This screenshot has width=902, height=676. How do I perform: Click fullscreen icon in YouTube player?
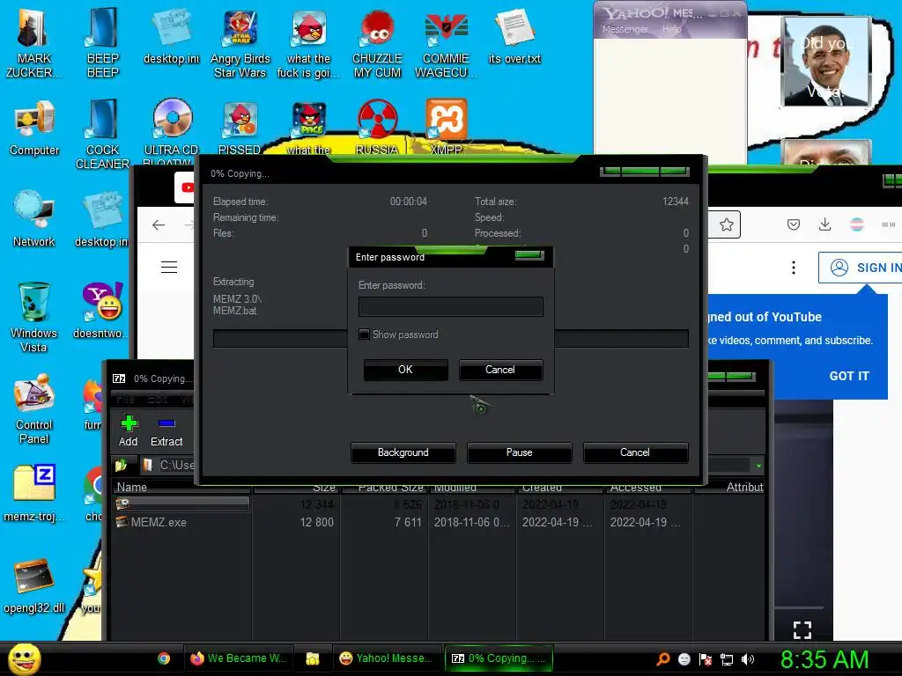coord(802,630)
